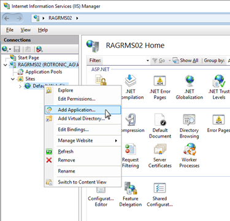The width and height of the screenshot is (230, 221).
Task: Click RAGRMS02 in the address breadcrumb
Action: [x=60, y=18]
